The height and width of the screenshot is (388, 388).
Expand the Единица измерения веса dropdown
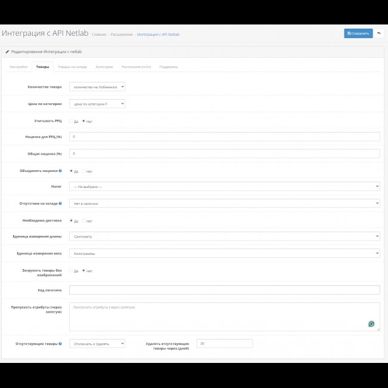(x=224, y=253)
